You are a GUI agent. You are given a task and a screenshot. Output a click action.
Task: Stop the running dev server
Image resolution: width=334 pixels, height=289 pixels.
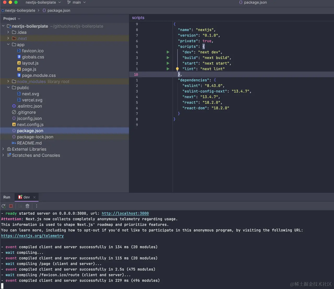pyautogui.click(x=11, y=206)
